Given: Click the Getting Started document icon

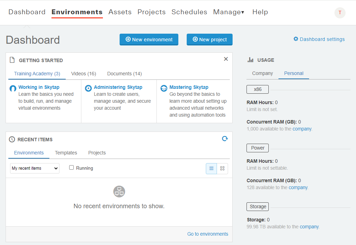Looking at the screenshot, I should pyautogui.click(x=12, y=60).
